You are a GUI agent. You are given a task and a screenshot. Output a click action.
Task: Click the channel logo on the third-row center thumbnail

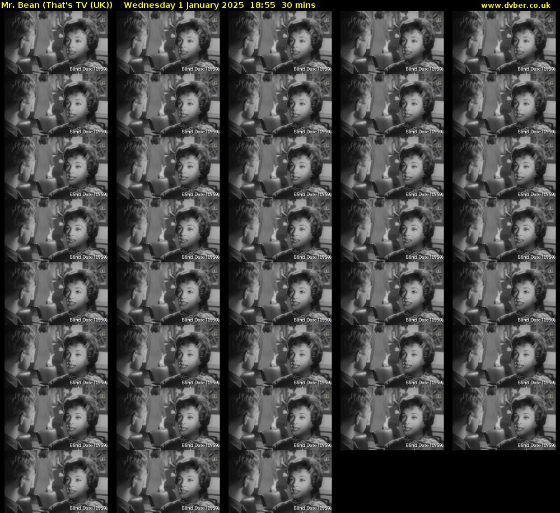click(x=326, y=145)
